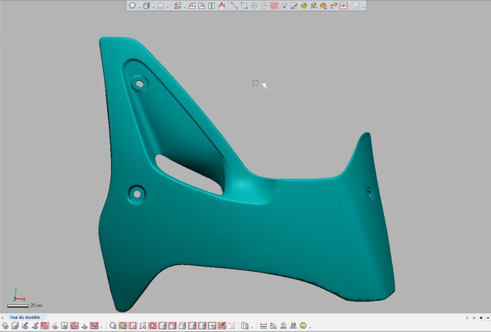The width and height of the screenshot is (491, 332).
Task: Click the Measure Radius icon
Action: tap(284, 326)
